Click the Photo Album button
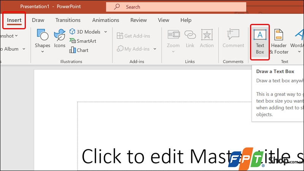Viewport: 304px width, 171px height. point(9,49)
